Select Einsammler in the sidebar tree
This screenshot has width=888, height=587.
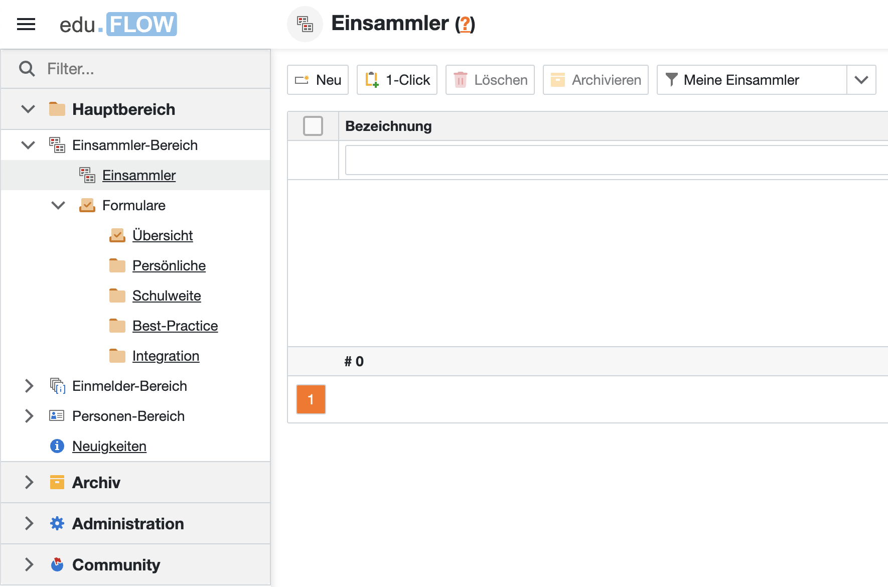coord(139,175)
